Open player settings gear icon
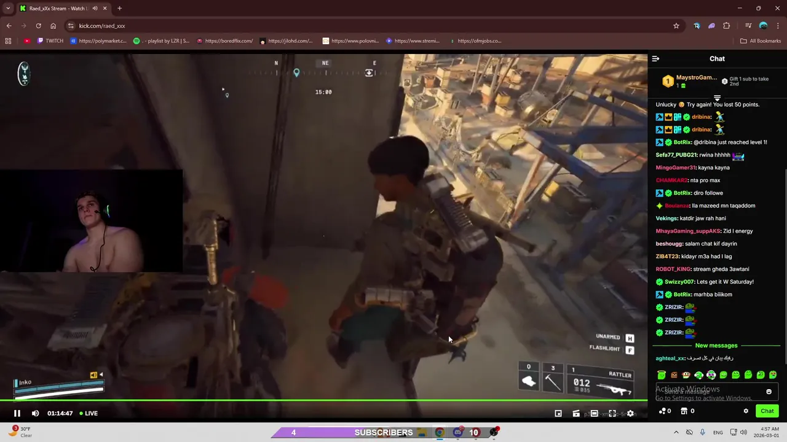 coord(630,413)
